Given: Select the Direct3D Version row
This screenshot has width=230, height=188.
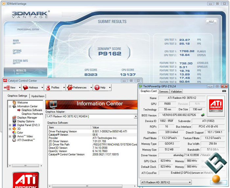Looking at the screenshot, I should click(93, 148).
